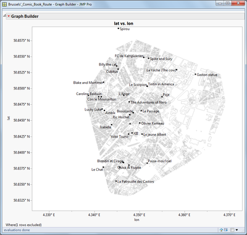247x235 pixels.
Task: Select the 'Quick & Flupke' label
Action: point(129,168)
